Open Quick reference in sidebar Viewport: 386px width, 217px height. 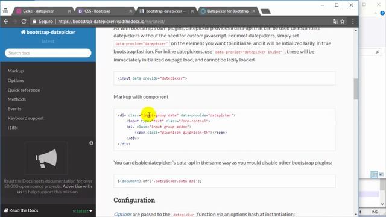point(24,90)
